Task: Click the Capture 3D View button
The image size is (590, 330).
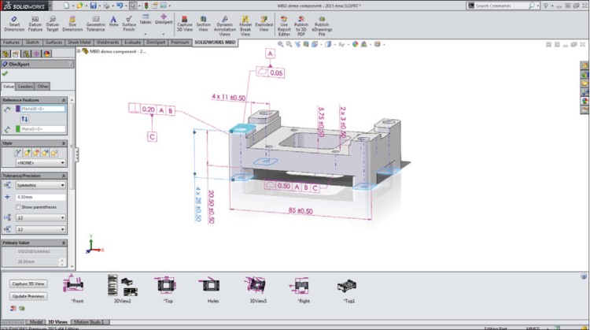Action: pyautogui.click(x=28, y=283)
